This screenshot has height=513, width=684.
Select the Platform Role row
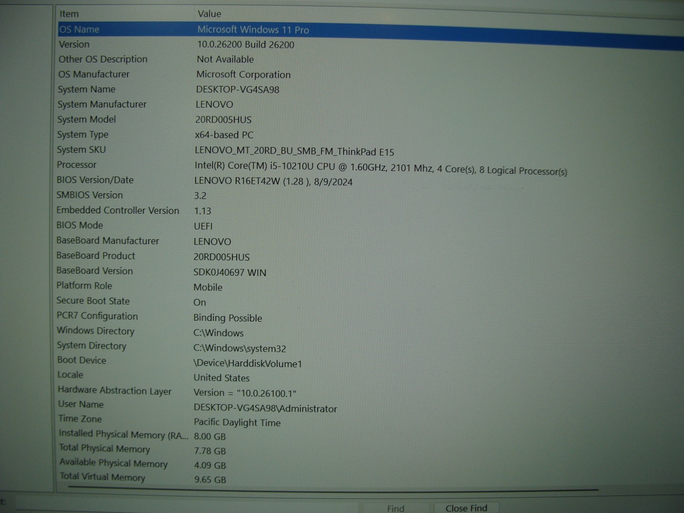[x=84, y=286]
